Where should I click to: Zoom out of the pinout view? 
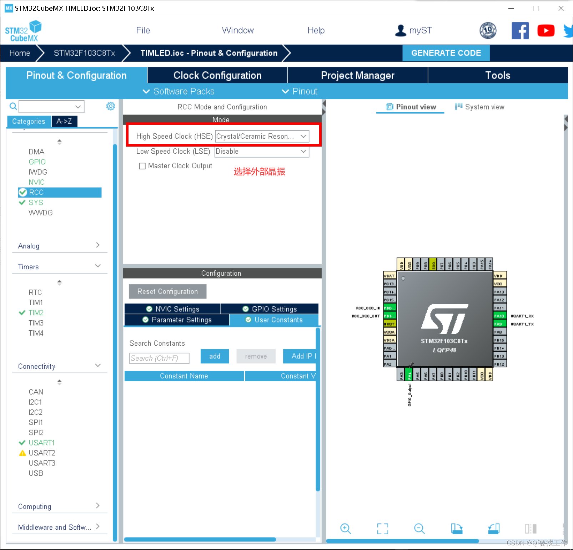[419, 529]
